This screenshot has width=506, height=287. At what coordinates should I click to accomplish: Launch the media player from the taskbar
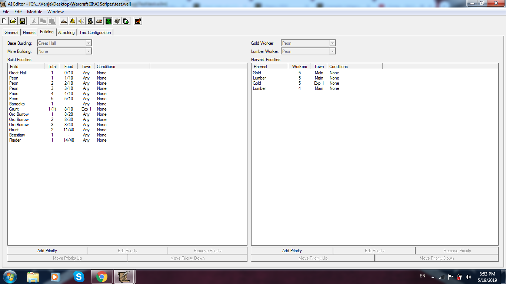(56, 277)
